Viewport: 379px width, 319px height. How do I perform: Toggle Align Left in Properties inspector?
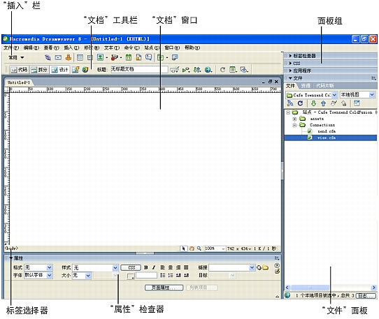(x=163, y=267)
